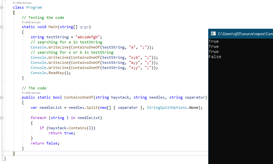273x164 pixels.
Task: Open '4 references' CodeLens above ContainsOneOf
Action: (x=31, y=93)
